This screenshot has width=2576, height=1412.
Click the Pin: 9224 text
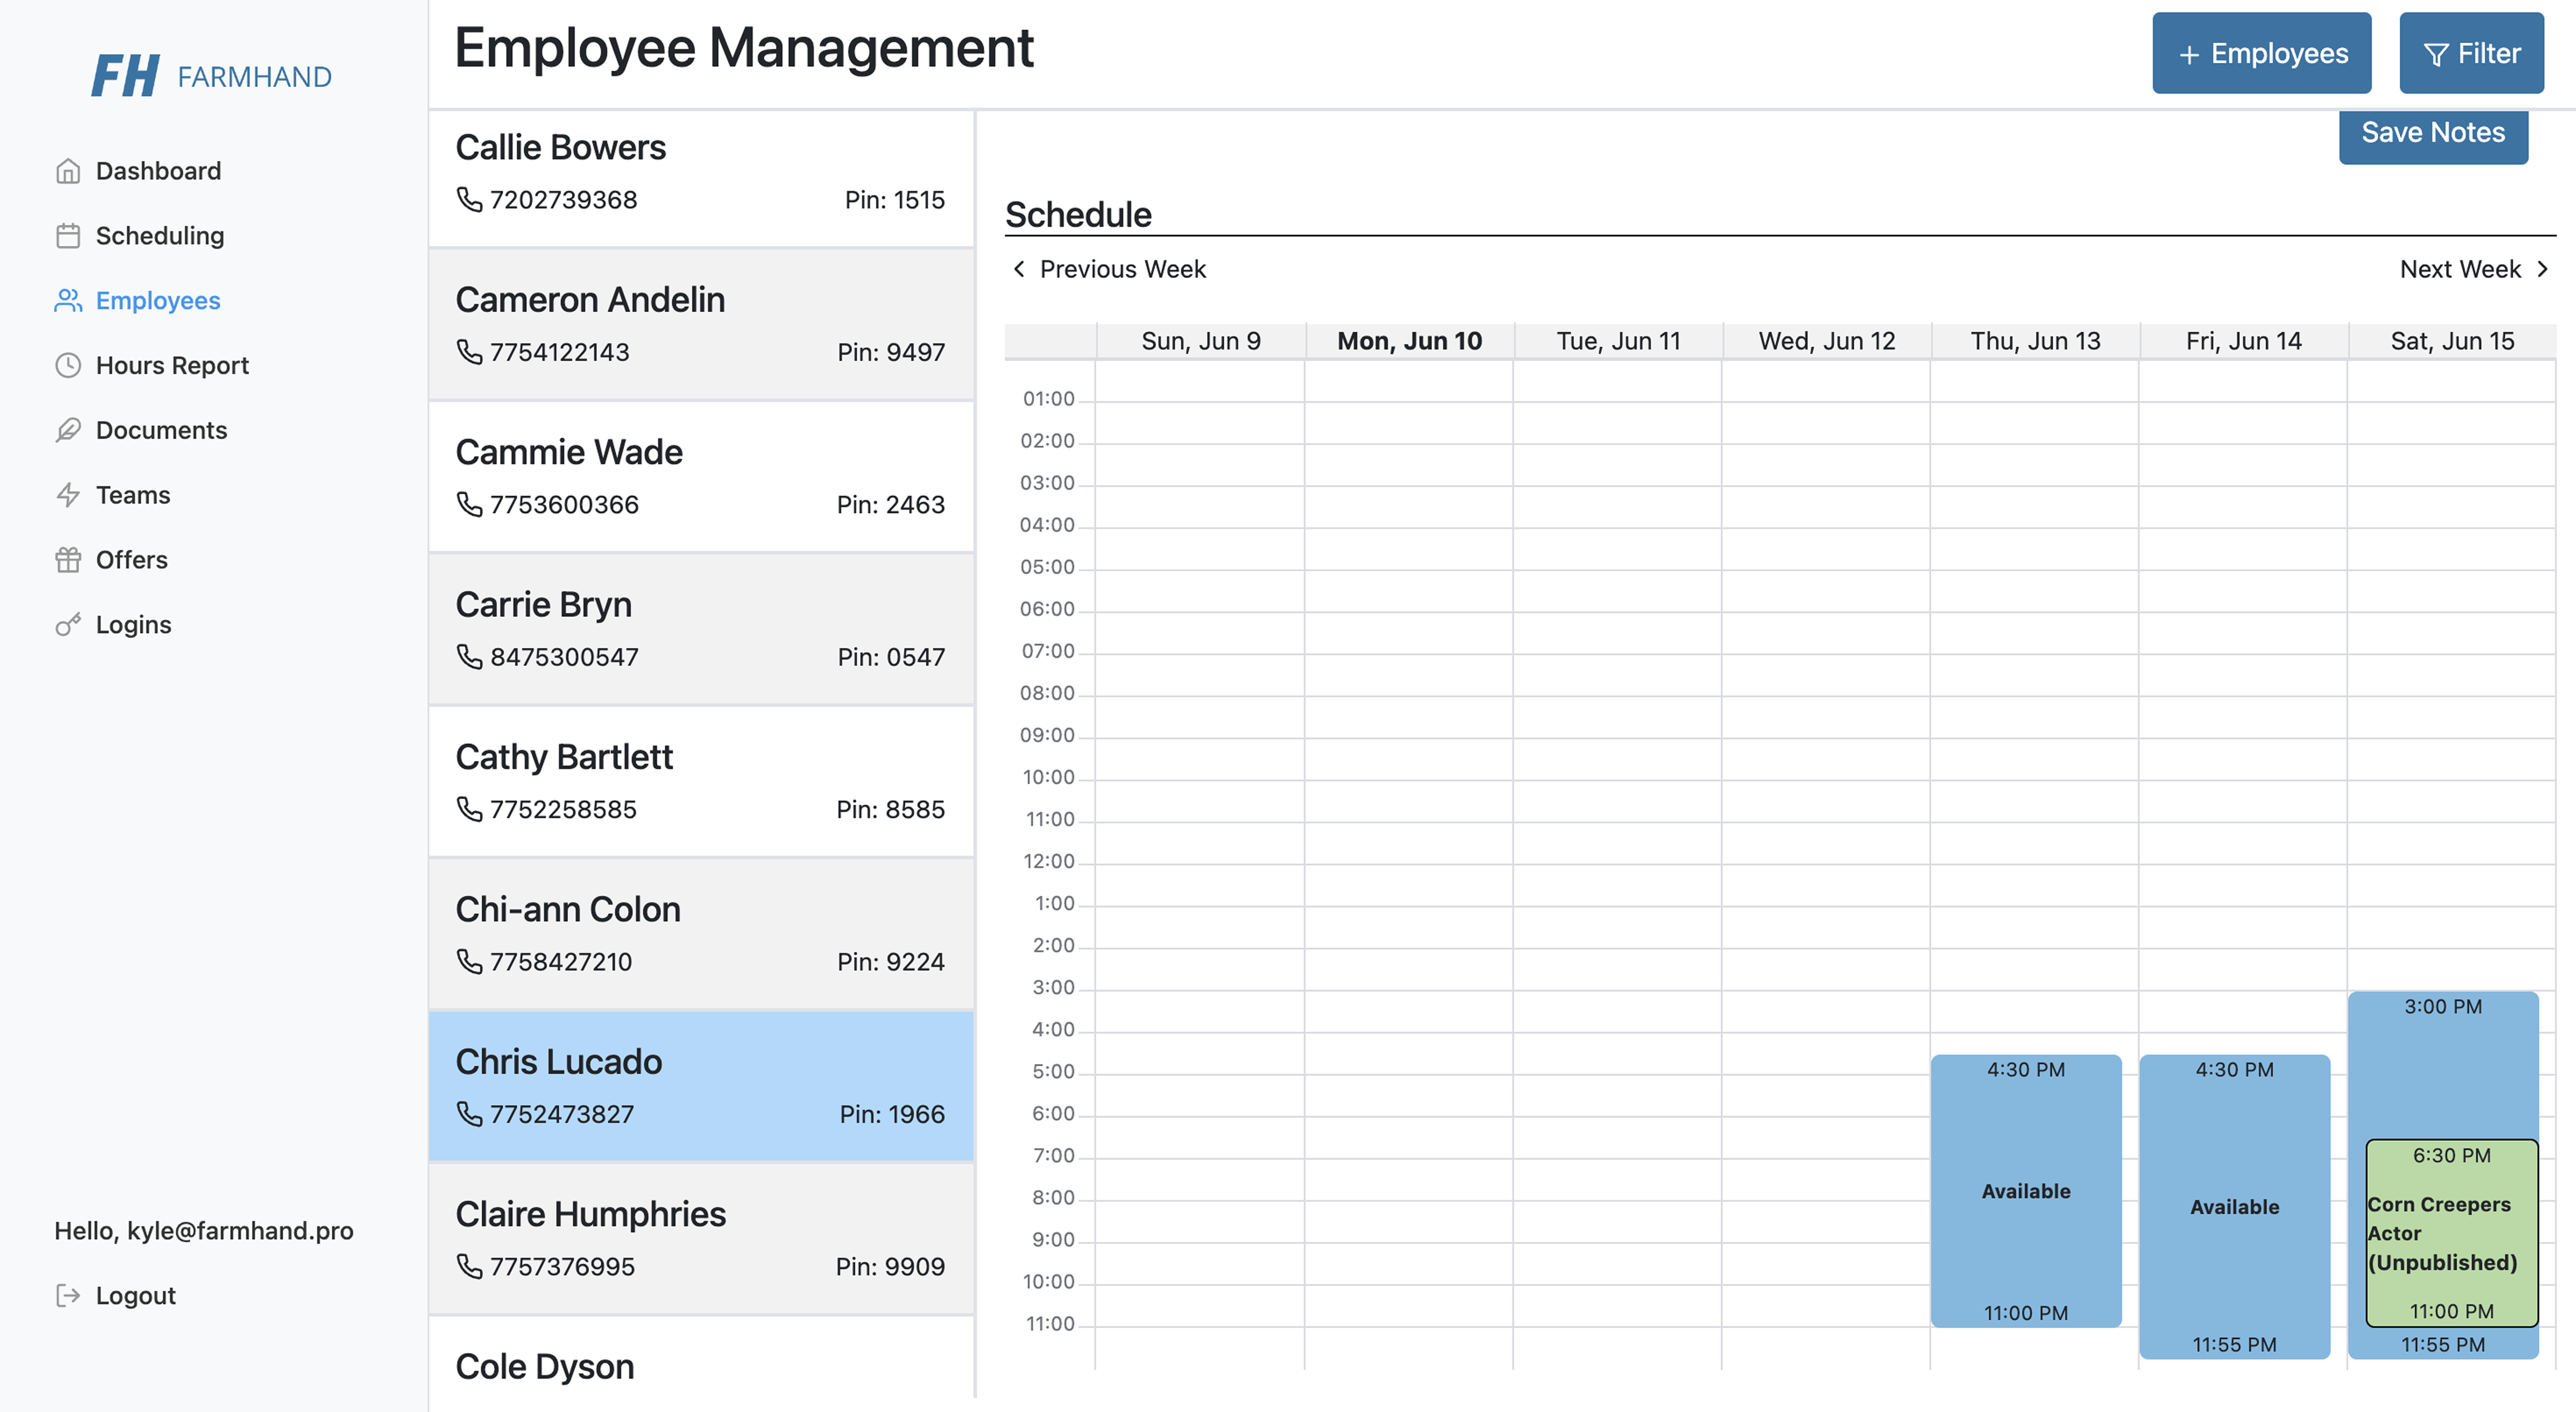click(x=891, y=962)
